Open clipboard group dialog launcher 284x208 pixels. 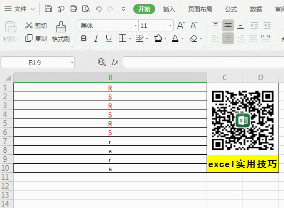[x=71, y=47]
